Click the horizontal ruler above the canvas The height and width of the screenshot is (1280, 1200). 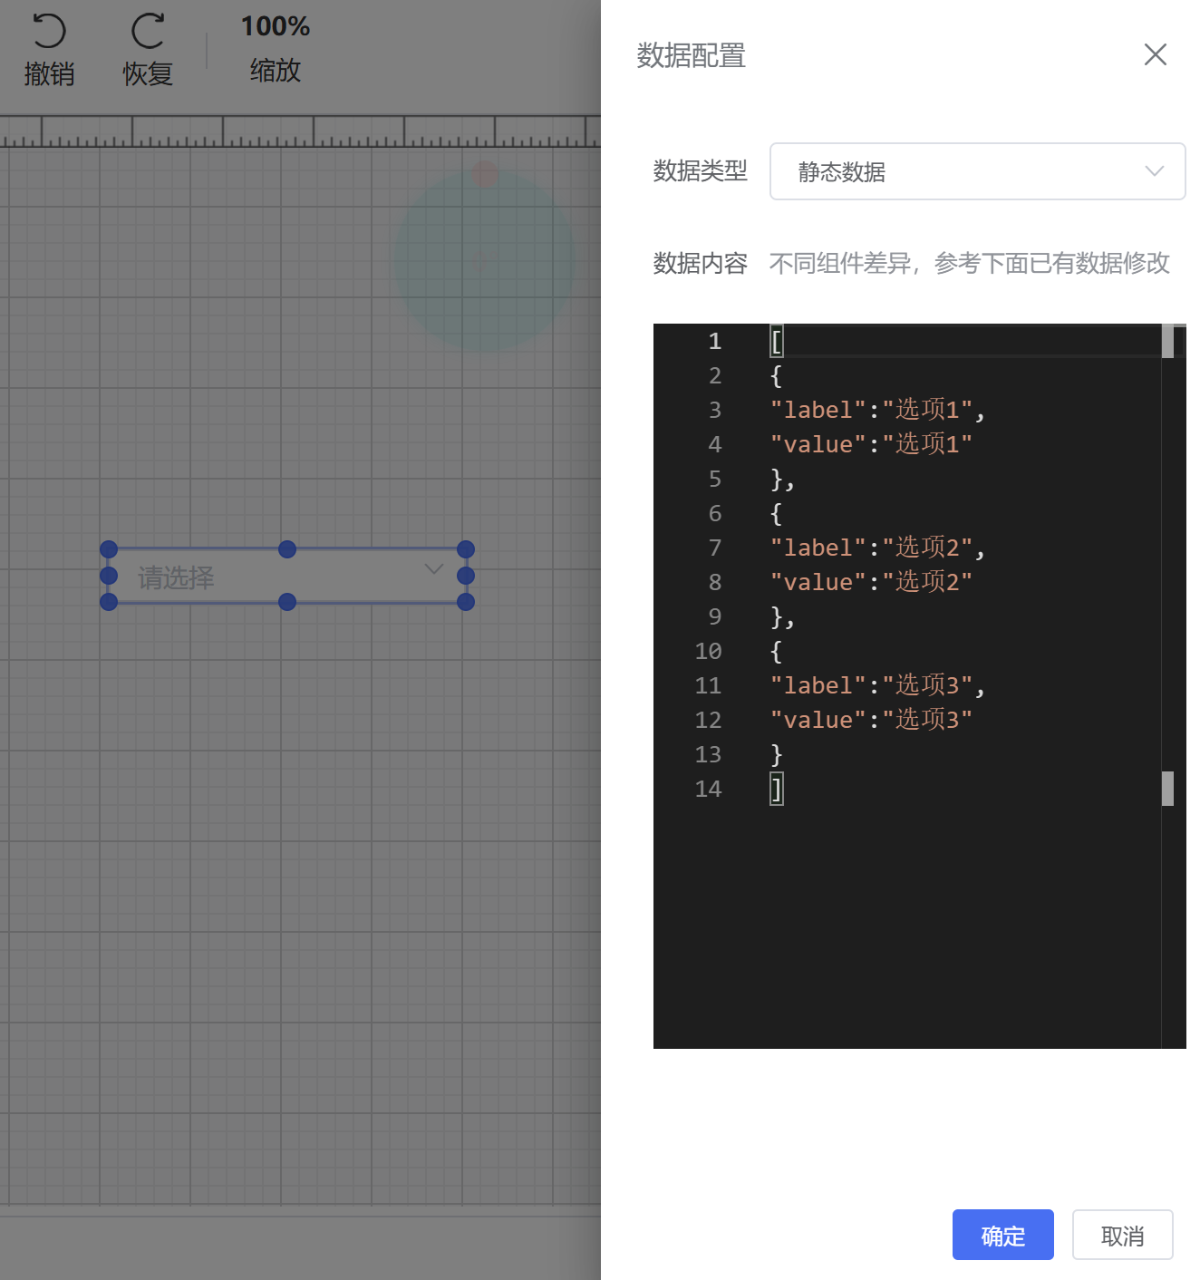(x=299, y=131)
